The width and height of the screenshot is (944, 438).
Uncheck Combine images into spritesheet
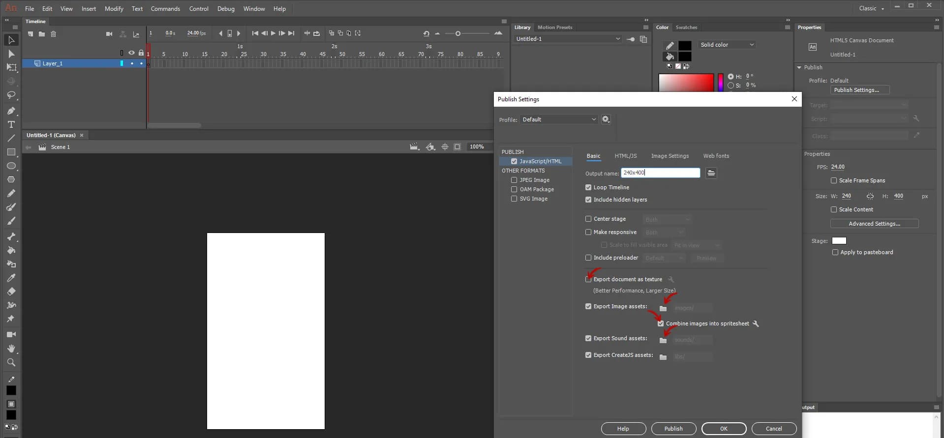point(661,323)
